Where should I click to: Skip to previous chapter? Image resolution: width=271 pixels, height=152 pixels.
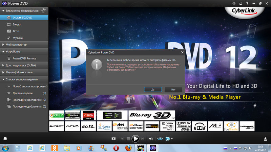pyautogui.click(x=122, y=139)
